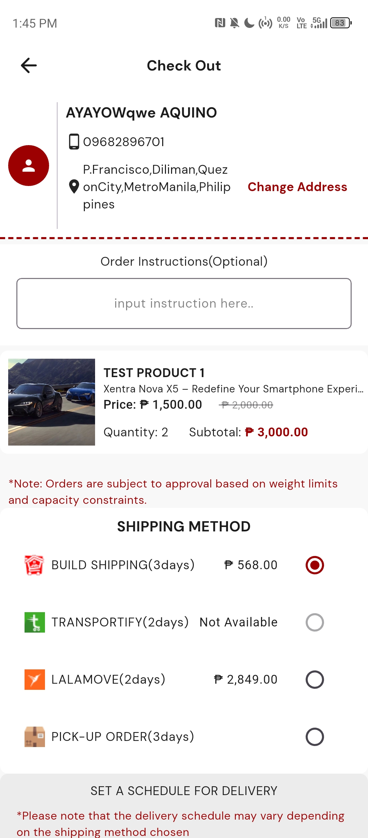Focus the order instructions input field
The height and width of the screenshot is (838, 368).
click(184, 304)
